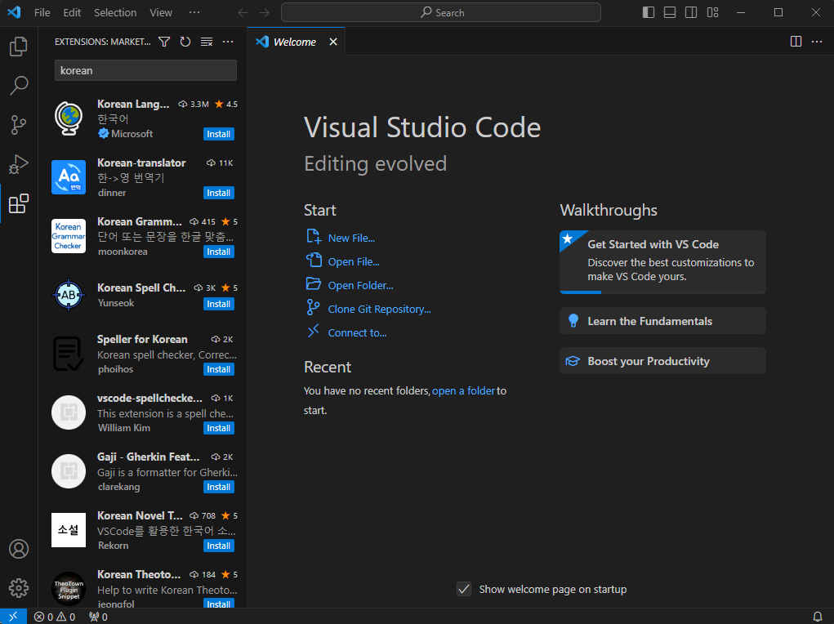The height and width of the screenshot is (624, 834).
Task: Toggle bottom panel layout icon
Action: [670, 12]
